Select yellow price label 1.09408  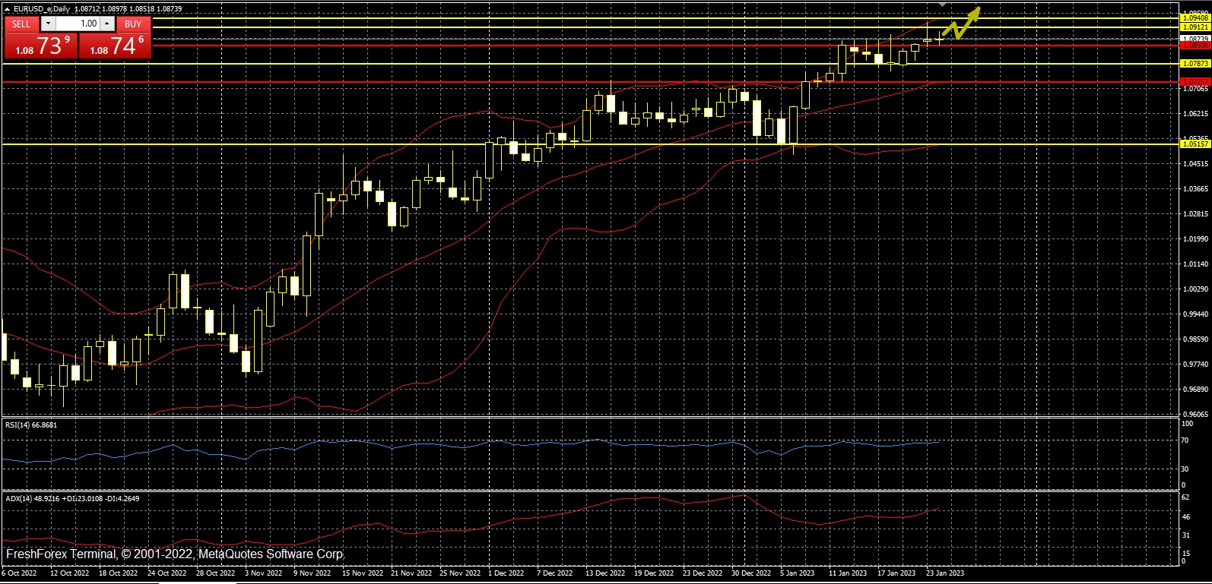tap(1195, 17)
